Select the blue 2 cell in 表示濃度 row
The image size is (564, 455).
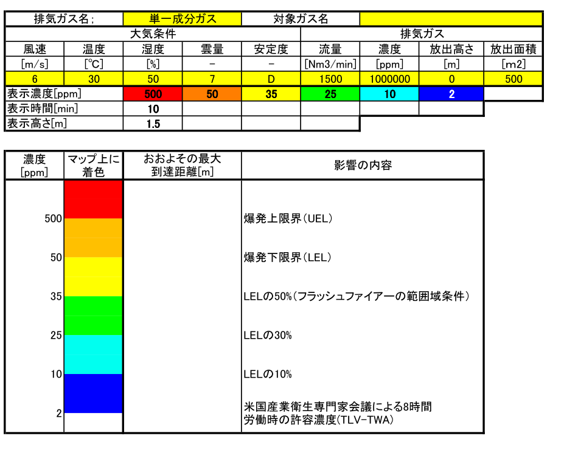tap(451, 94)
